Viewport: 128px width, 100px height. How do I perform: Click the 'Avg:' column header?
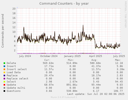click(95, 60)
